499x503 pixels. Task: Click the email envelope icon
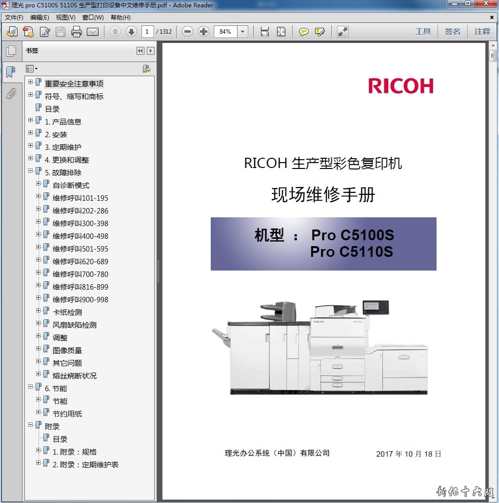pyautogui.click(x=93, y=32)
